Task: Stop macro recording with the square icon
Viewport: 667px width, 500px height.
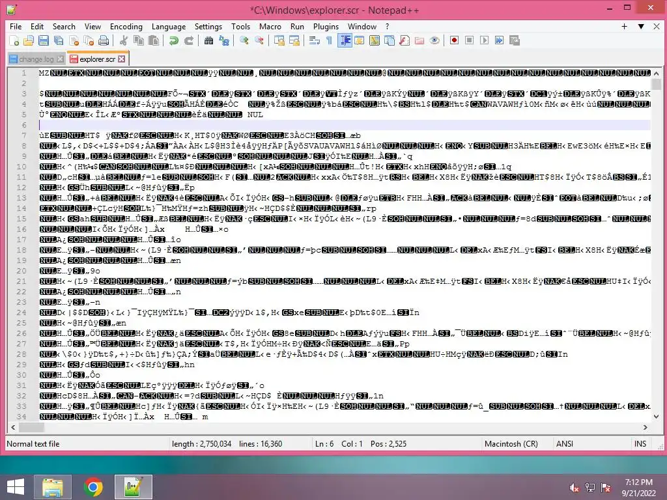Action: tap(469, 40)
